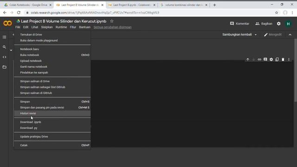This screenshot has width=297, height=167.
Task: Open the Bantuan menu
Action: click(x=84, y=27)
